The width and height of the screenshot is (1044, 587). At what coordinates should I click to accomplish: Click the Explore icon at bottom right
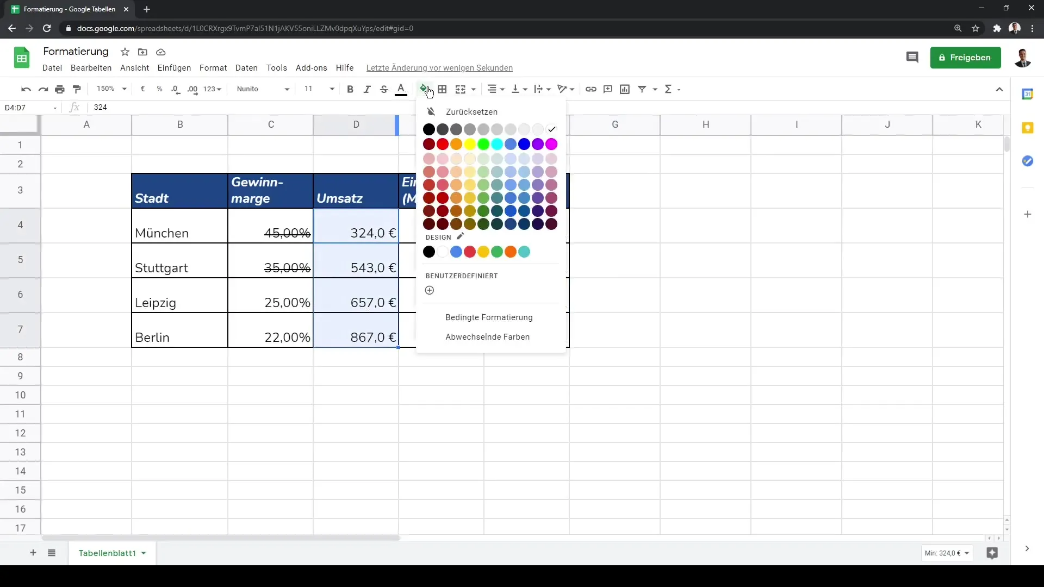click(x=992, y=553)
